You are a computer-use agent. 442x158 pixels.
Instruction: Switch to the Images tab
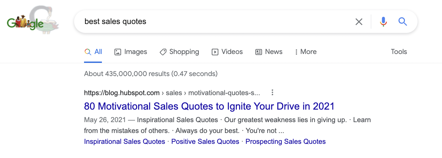(131, 52)
